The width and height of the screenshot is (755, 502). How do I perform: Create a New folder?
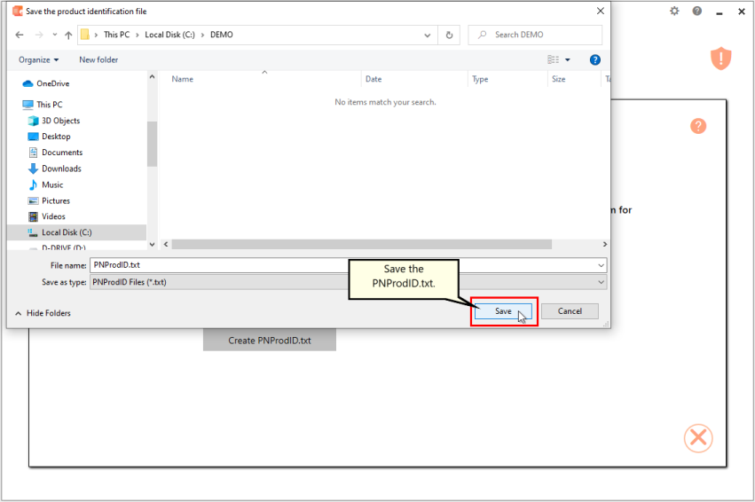tap(98, 59)
